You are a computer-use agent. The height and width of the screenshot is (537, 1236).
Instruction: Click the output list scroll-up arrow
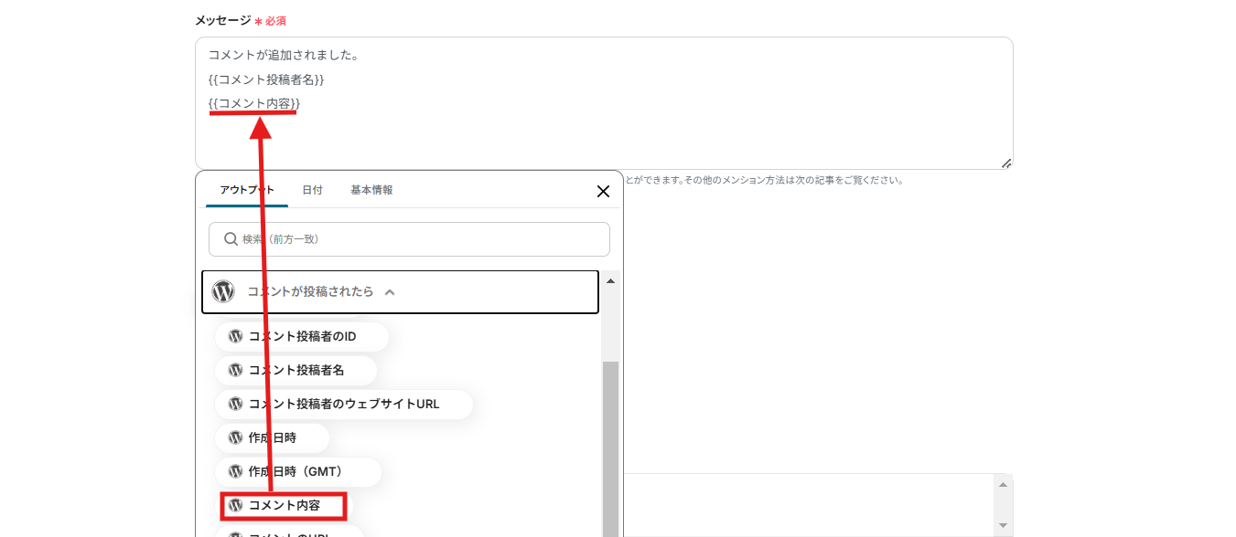(610, 281)
